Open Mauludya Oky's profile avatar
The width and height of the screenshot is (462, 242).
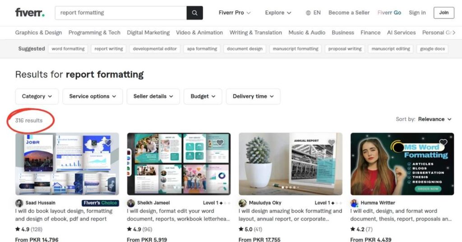point(242,203)
